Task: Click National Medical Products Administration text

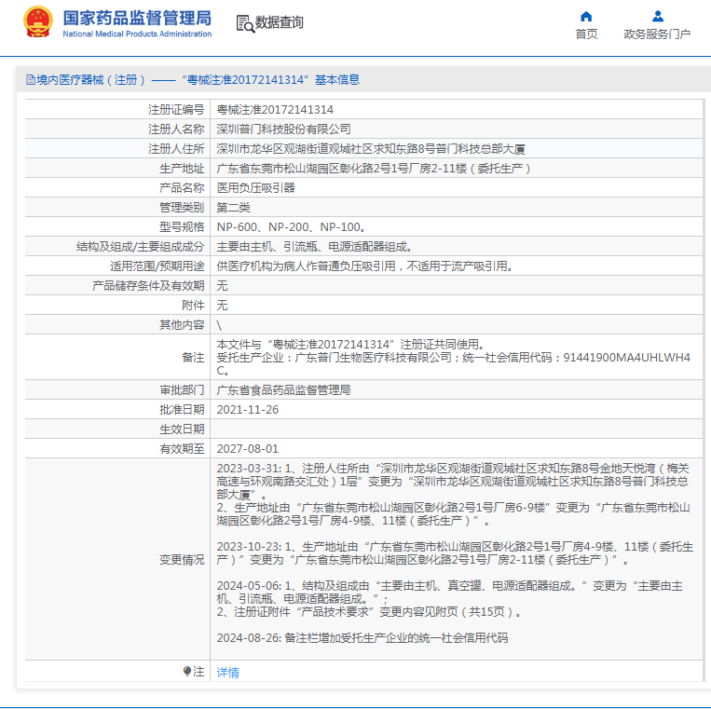Action: click(137, 34)
